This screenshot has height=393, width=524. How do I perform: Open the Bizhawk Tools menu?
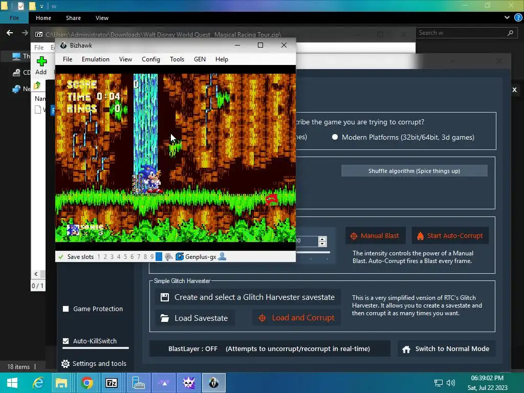(x=177, y=59)
